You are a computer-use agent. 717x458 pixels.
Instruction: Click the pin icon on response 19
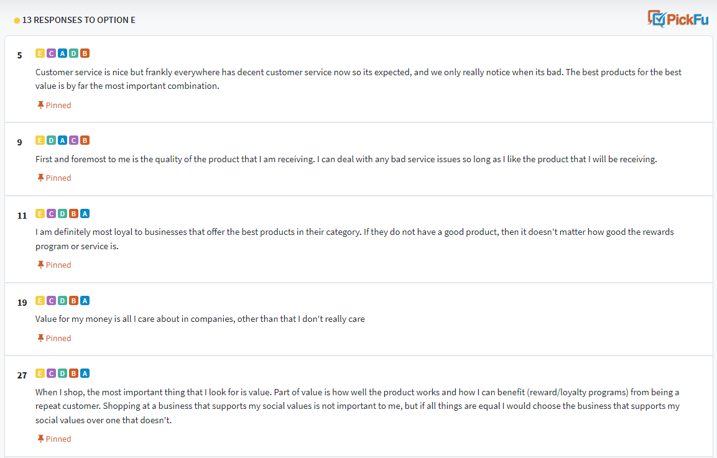(40, 338)
